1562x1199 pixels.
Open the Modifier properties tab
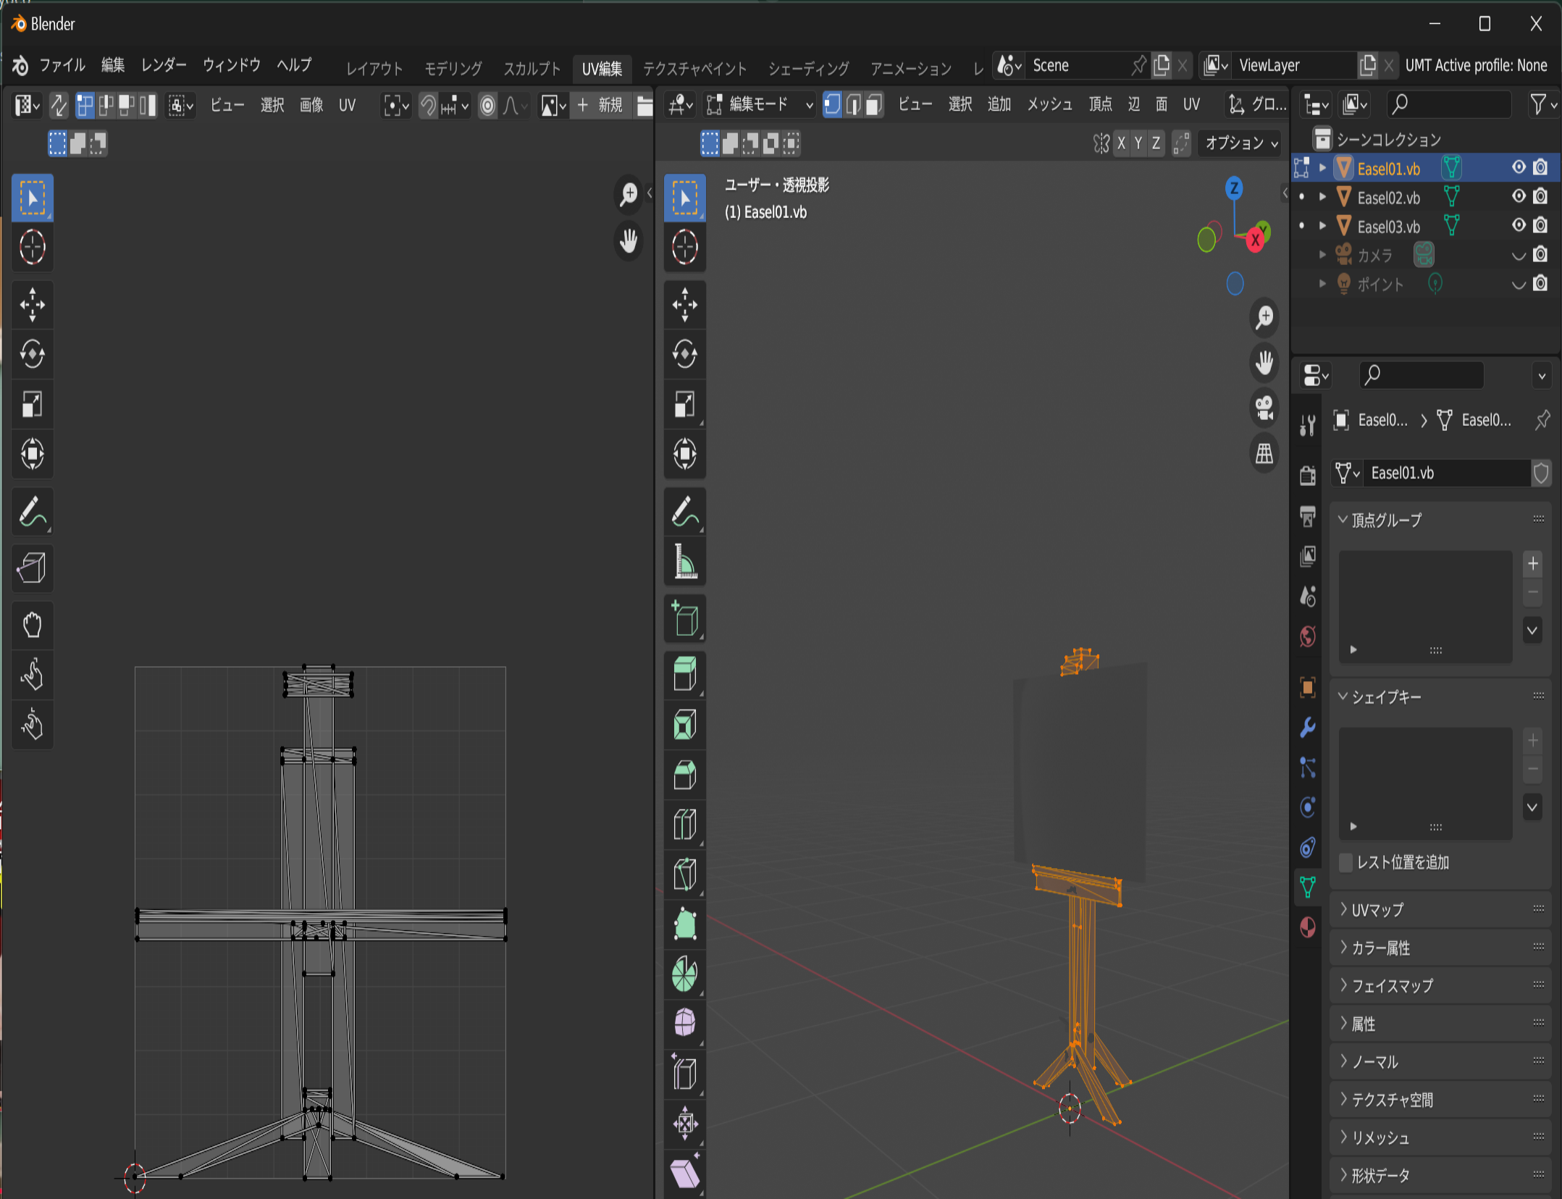coord(1308,727)
